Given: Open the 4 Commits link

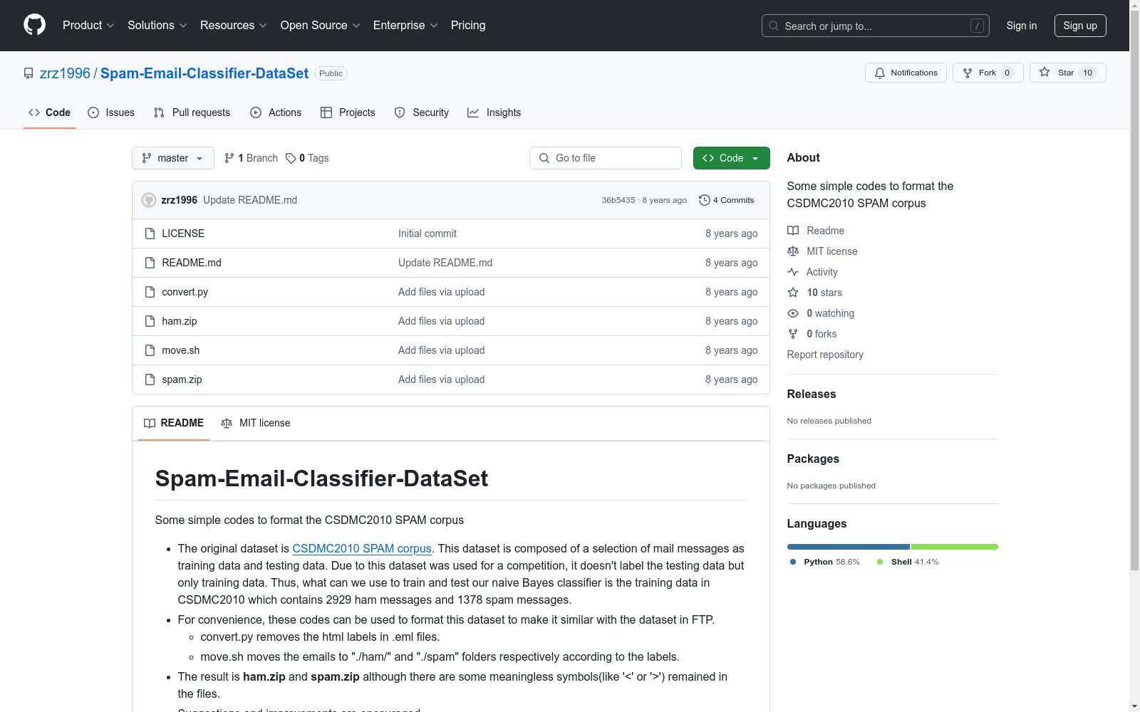Looking at the screenshot, I should 727,200.
